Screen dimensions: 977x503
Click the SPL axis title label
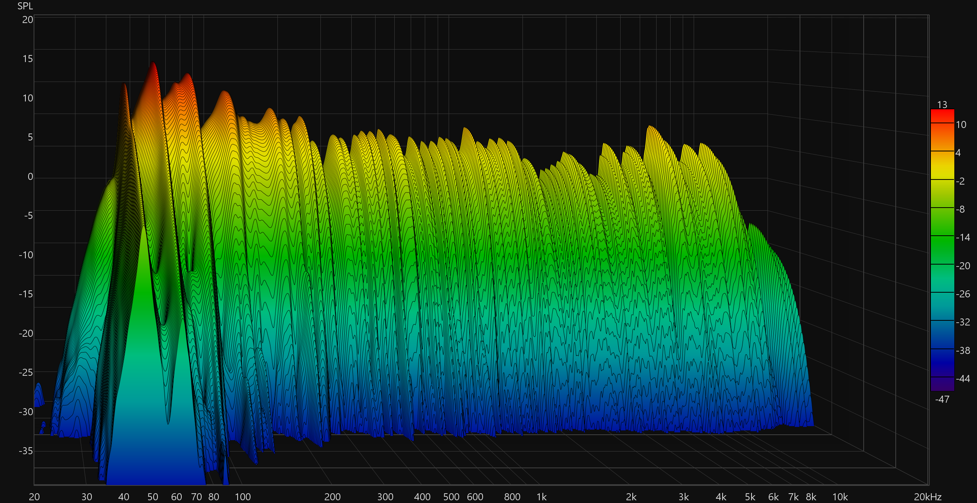[25, 6]
